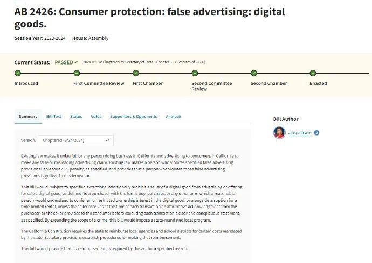Select the Votes tab
Image resolution: width=372 pixels, height=263 pixels.
point(96,116)
